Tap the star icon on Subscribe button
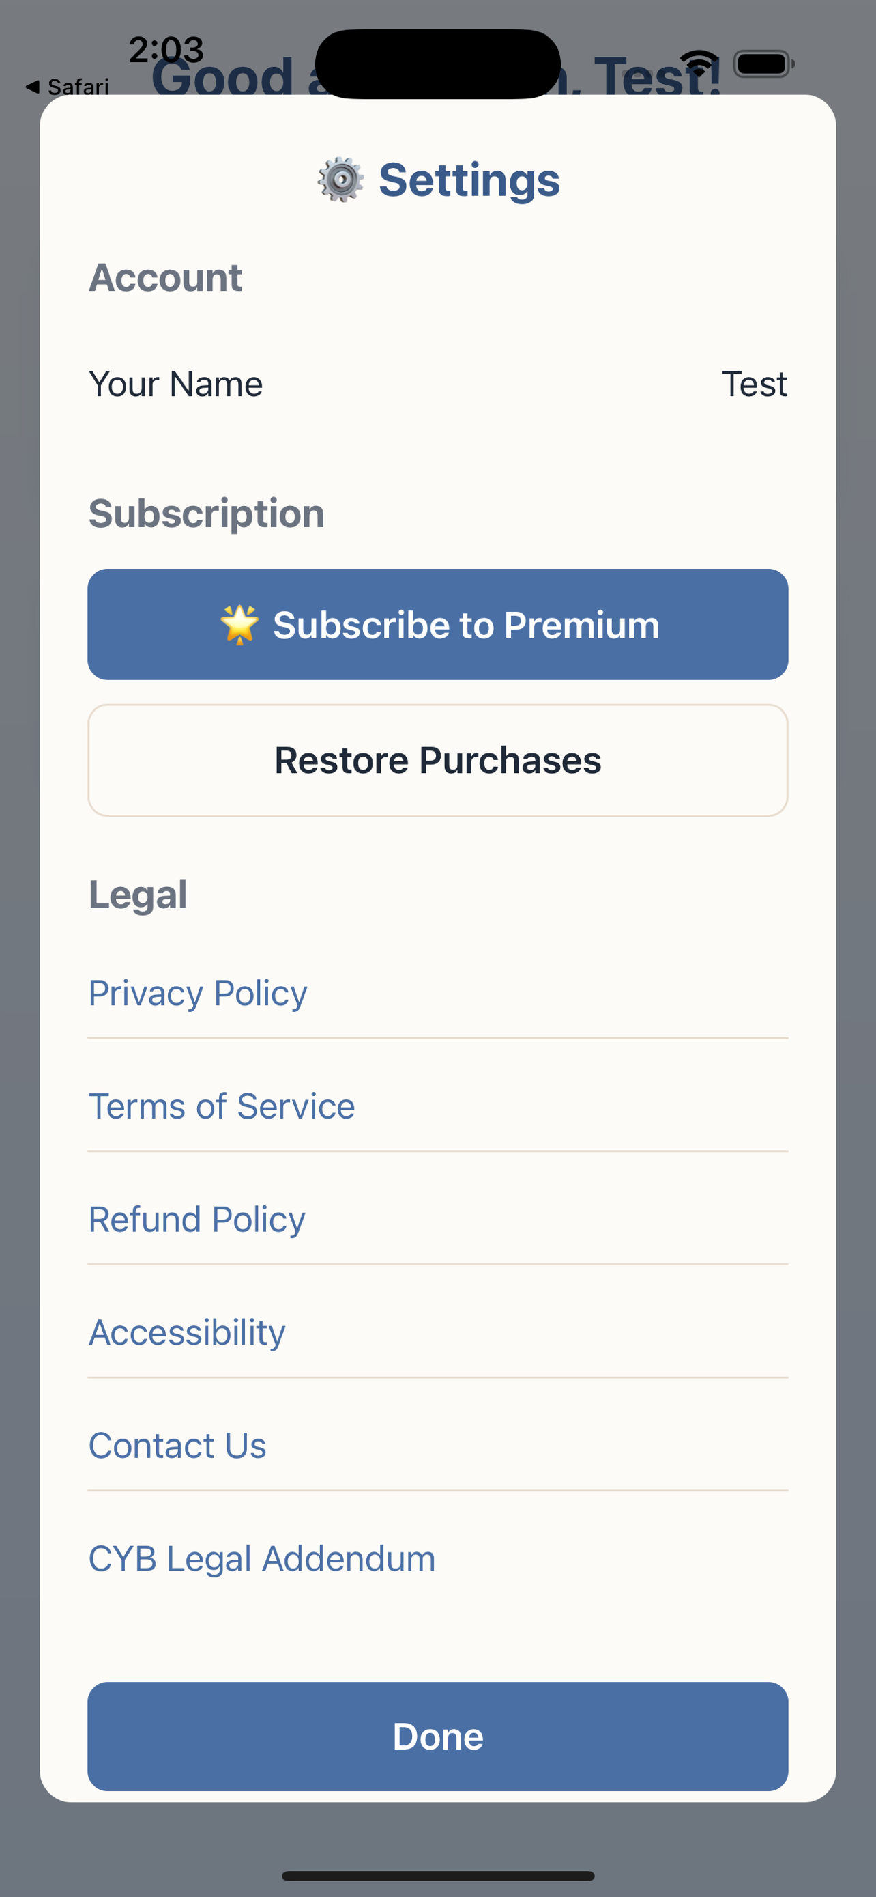The width and height of the screenshot is (876, 1897). 239,624
